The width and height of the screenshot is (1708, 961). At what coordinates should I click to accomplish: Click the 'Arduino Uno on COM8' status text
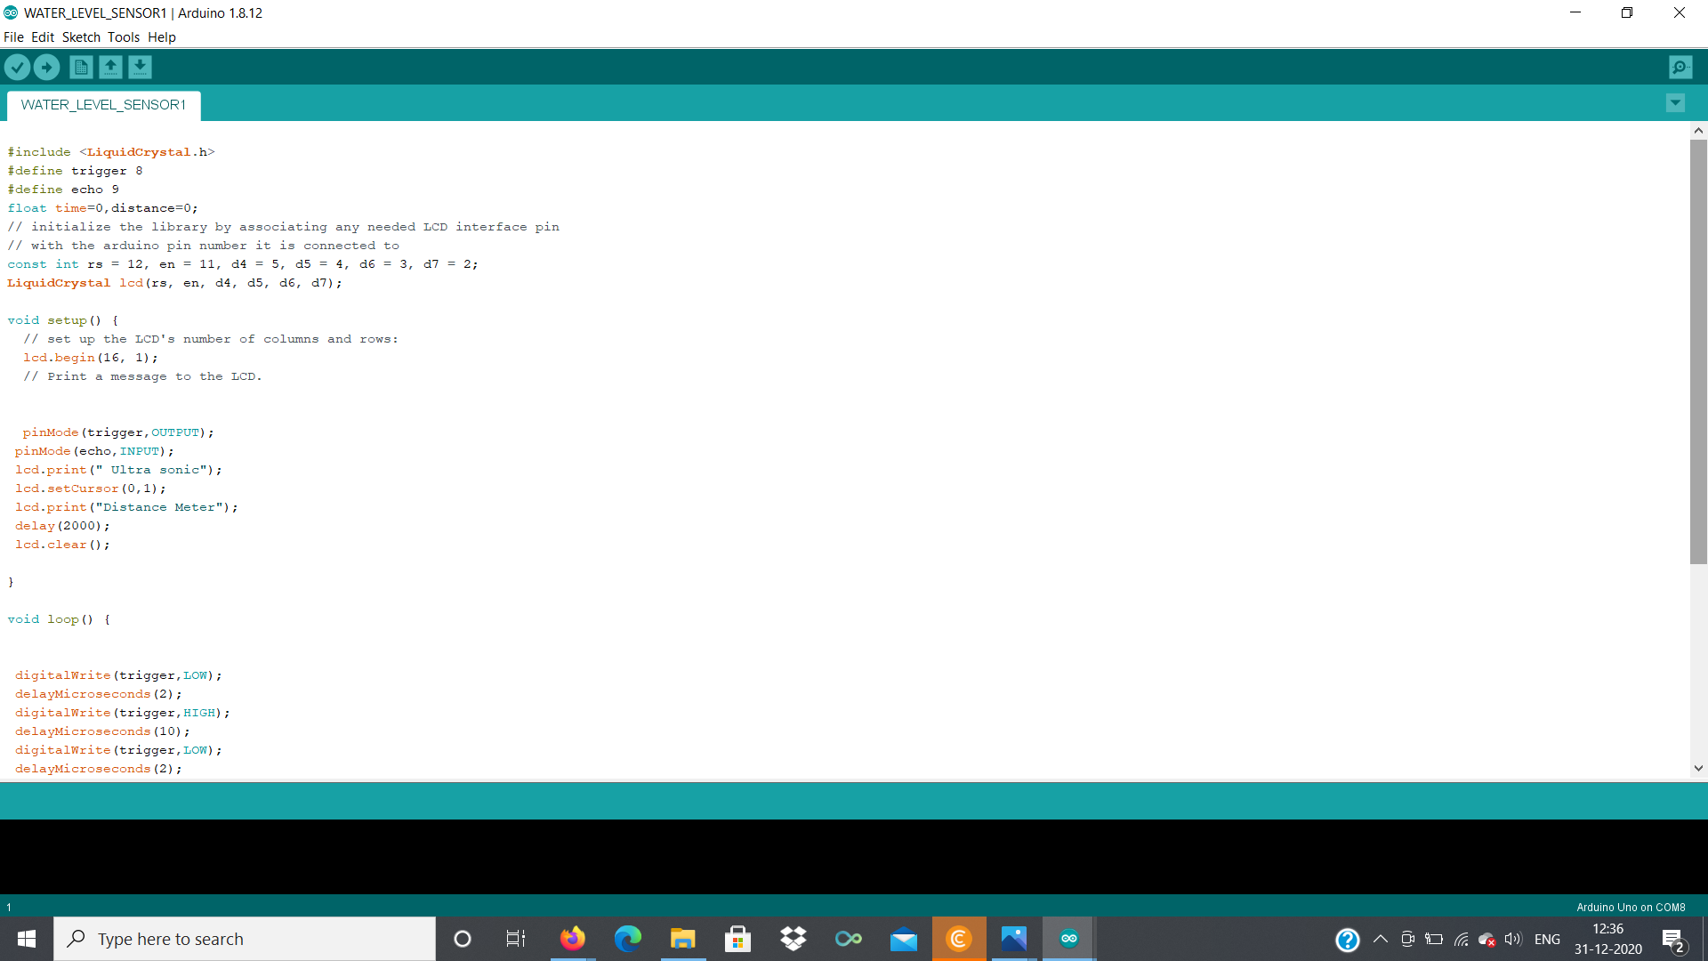click(x=1631, y=908)
